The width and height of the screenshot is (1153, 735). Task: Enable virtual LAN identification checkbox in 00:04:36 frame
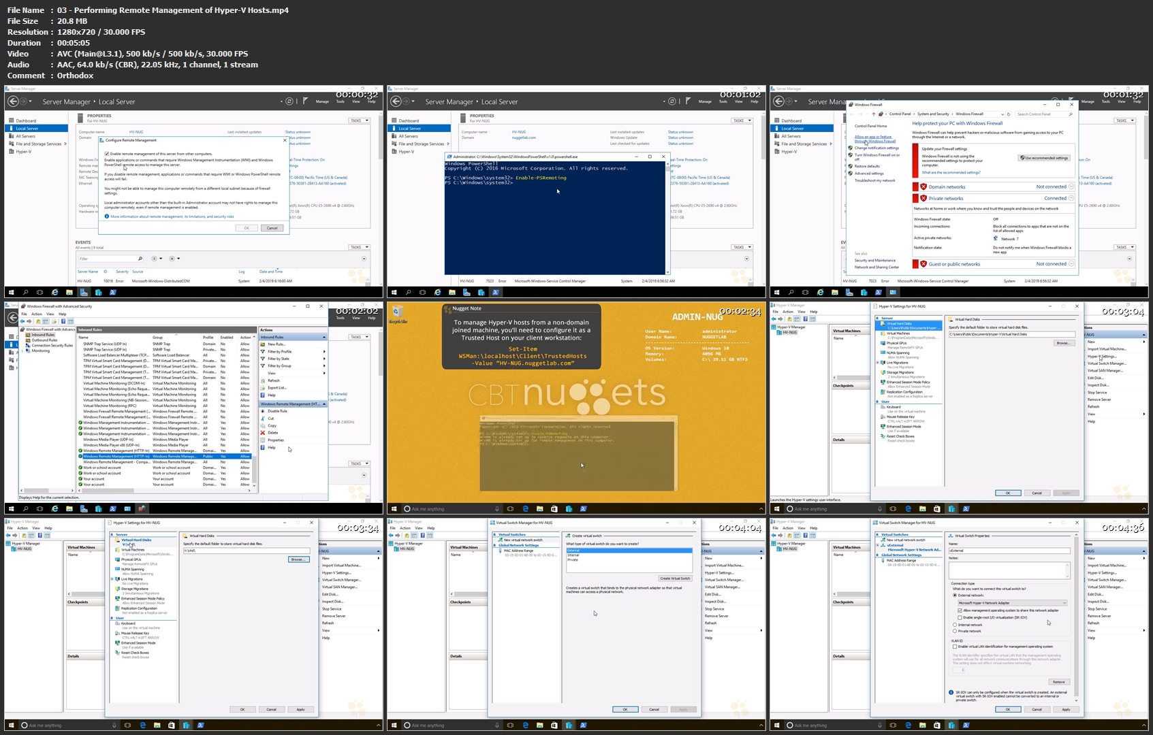tap(955, 647)
